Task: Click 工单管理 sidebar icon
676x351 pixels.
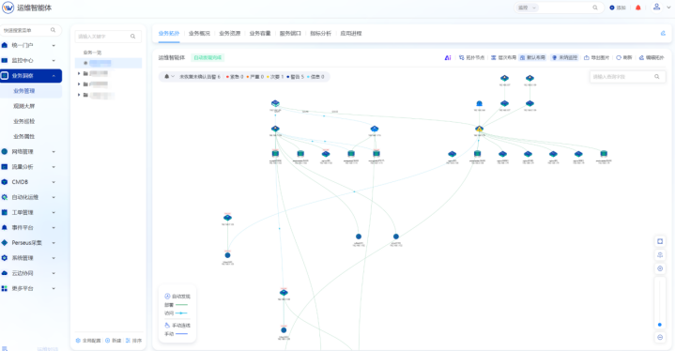Action: coord(5,212)
